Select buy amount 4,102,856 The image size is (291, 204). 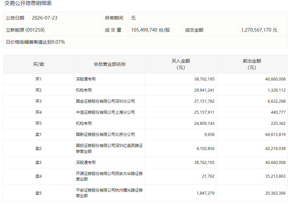point(206,149)
